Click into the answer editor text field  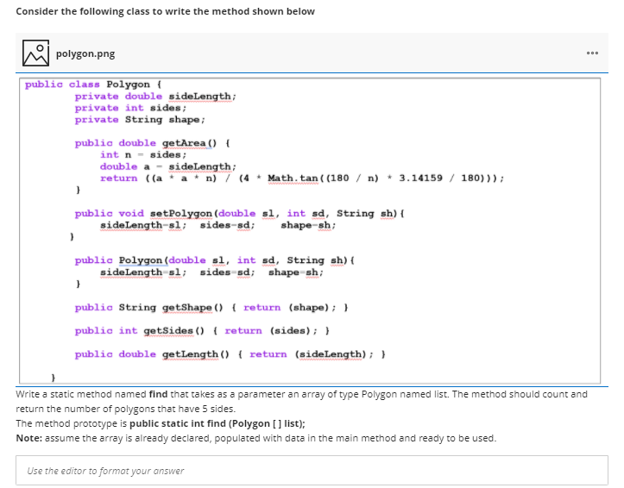click(312, 471)
